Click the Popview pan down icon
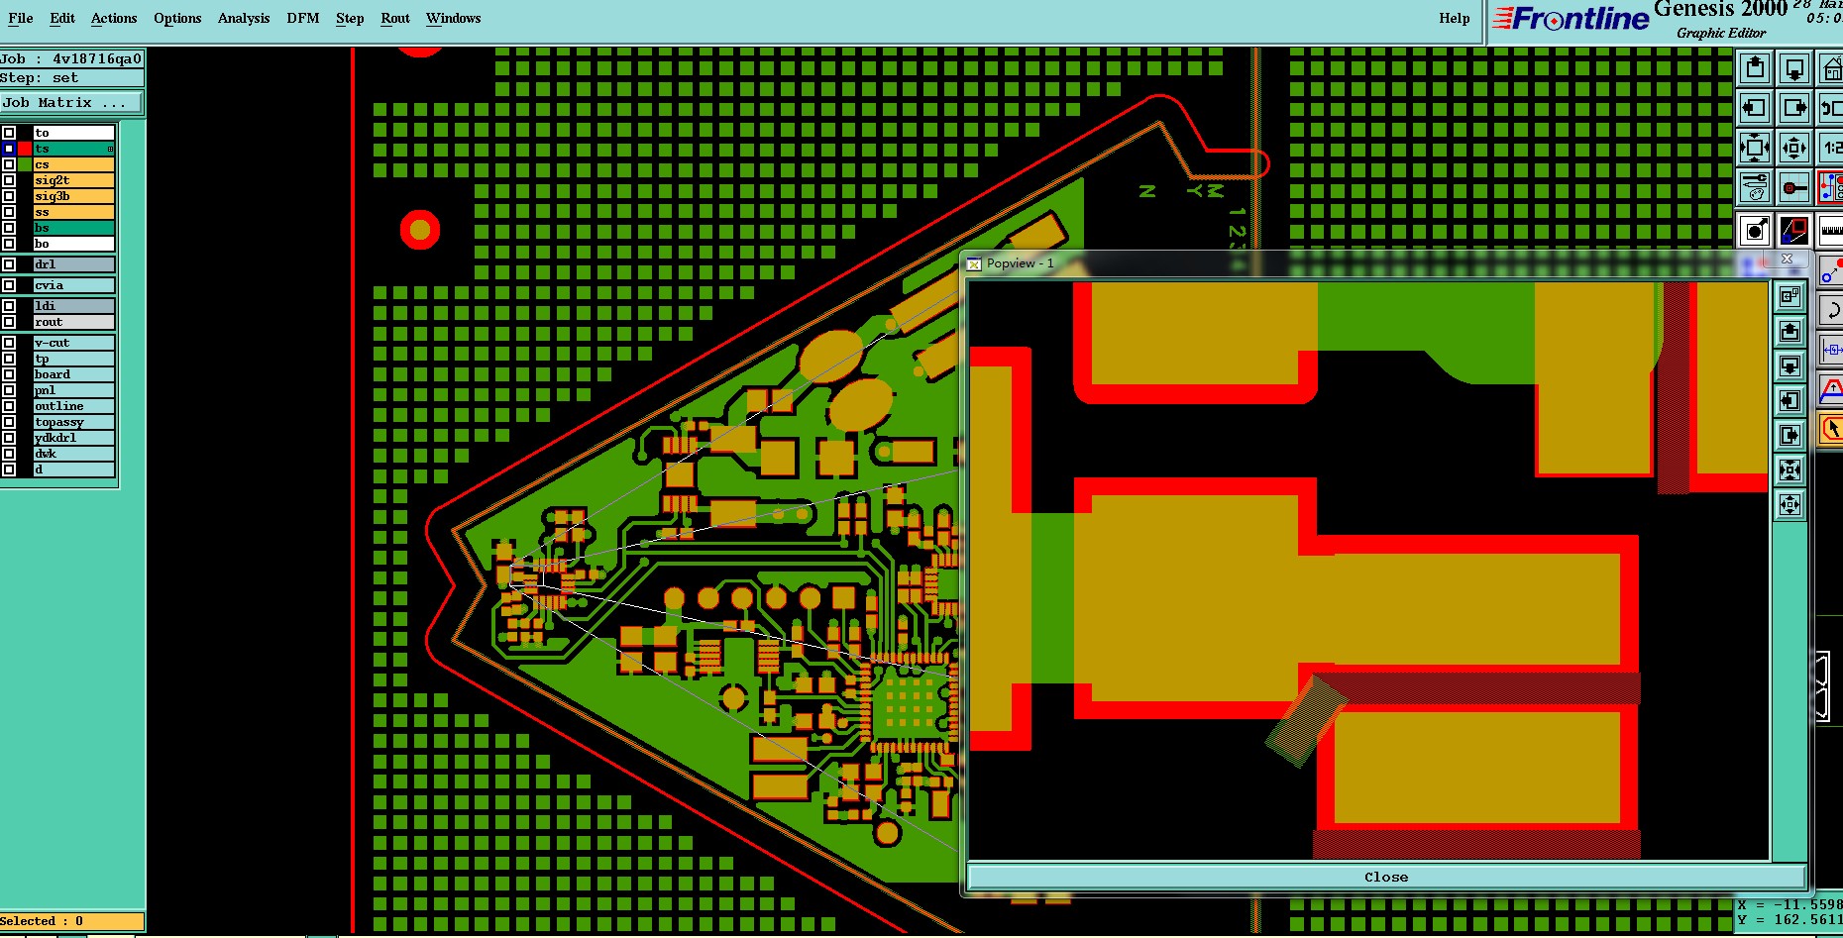The height and width of the screenshot is (938, 1843). 1789,365
